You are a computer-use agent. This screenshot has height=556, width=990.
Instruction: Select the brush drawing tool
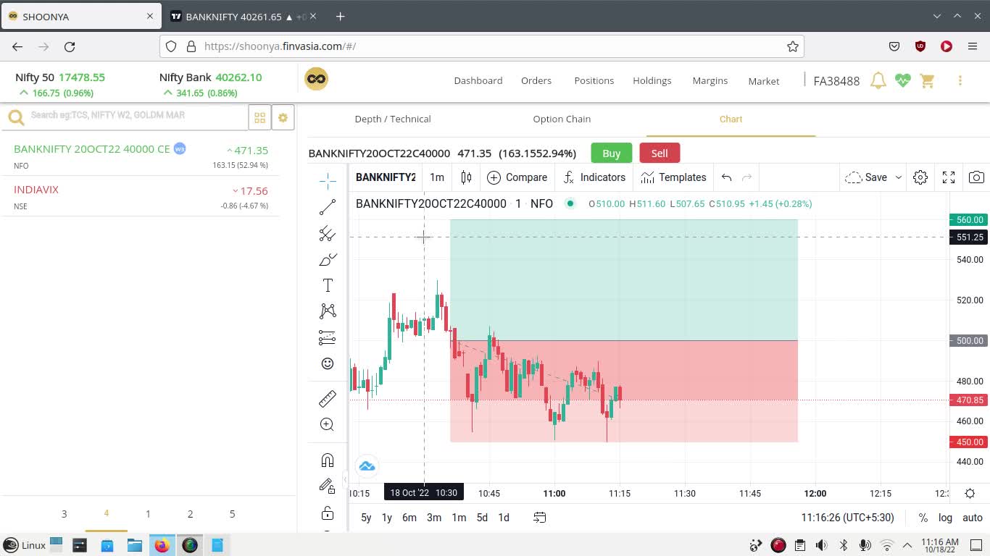click(328, 259)
